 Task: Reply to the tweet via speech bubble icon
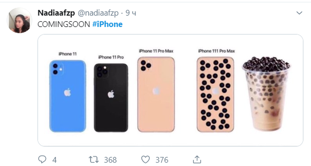point(42,159)
